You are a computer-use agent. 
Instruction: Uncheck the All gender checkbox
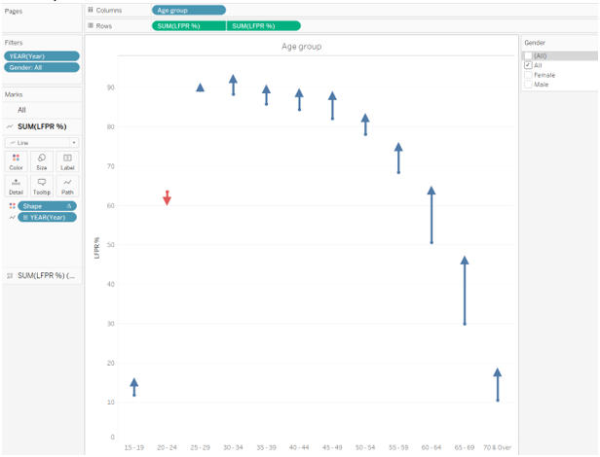tap(528, 65)
